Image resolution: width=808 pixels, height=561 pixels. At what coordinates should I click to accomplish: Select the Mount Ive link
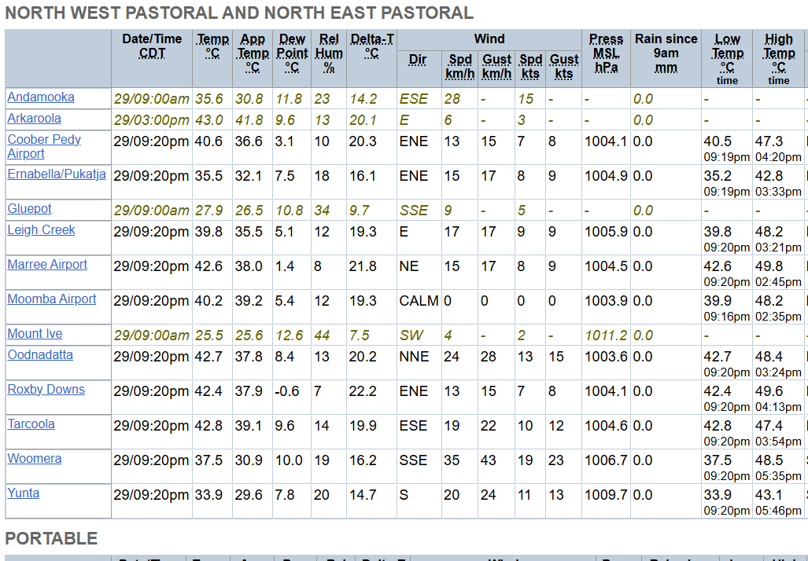pos(35,334)
